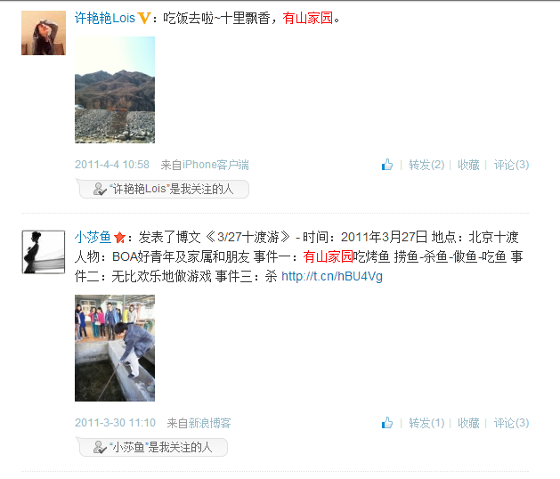Click the iPhone客户端 source link

pyautogui.click(x=215, y=165)
